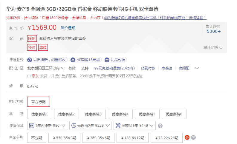Click the help icon beside 白条分期 options
Screen dimensions: 237x144
193,137
